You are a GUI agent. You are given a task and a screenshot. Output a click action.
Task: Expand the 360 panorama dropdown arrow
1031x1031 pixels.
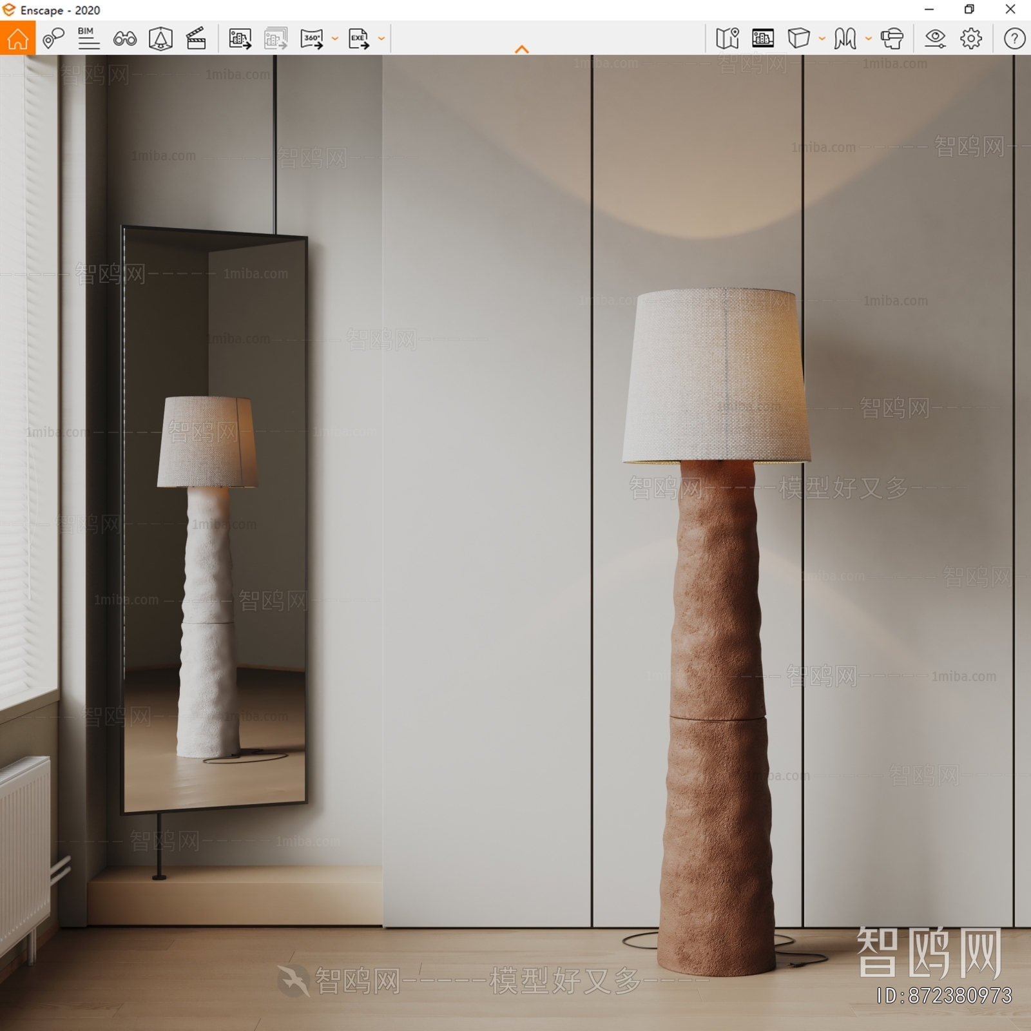pyautogui.click(x=334, y=39)
